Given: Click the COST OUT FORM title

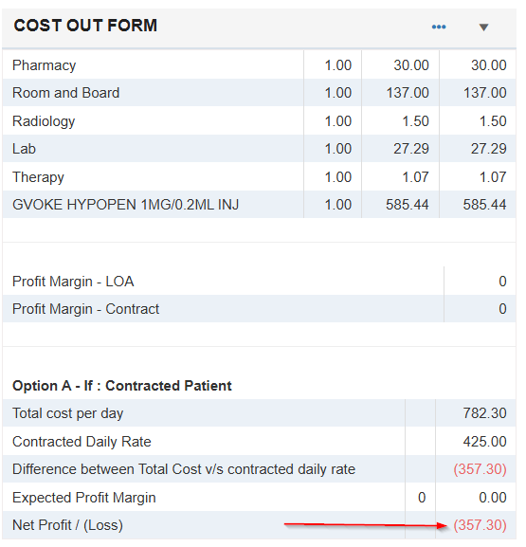Looking at the screenshot, I should pyautogui.click(x=85, y=26).
